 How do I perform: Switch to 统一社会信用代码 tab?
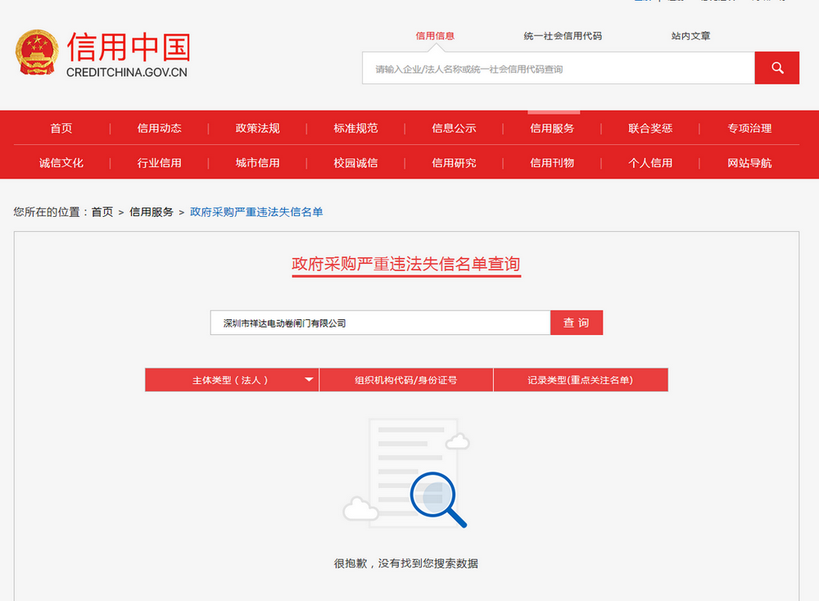pos(563,36)
